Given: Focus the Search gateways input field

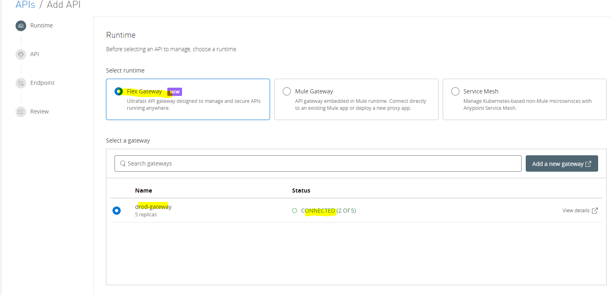Looking at the screenshot, I should click(319, 163).
